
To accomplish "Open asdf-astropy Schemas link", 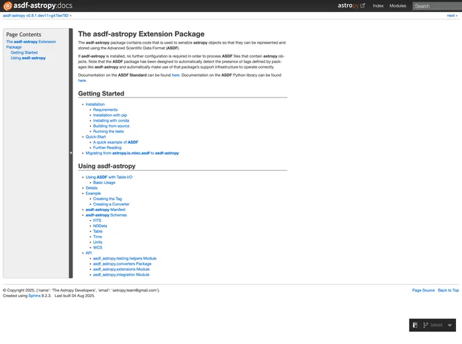I will point(106,215).
